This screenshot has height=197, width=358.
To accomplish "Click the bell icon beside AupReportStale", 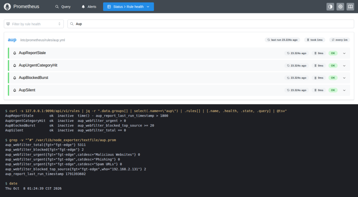I will (x=15, y=53).
